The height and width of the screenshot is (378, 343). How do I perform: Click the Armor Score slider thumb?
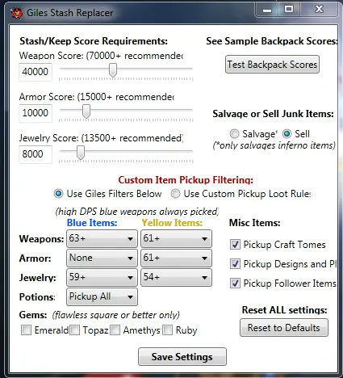click(x=86, y=111)
